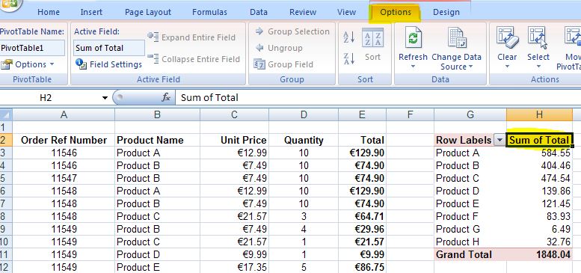Viewport: 581px width, 273px height.
Task: Open Field Settings dialog
Action: [x=108, y=64]
